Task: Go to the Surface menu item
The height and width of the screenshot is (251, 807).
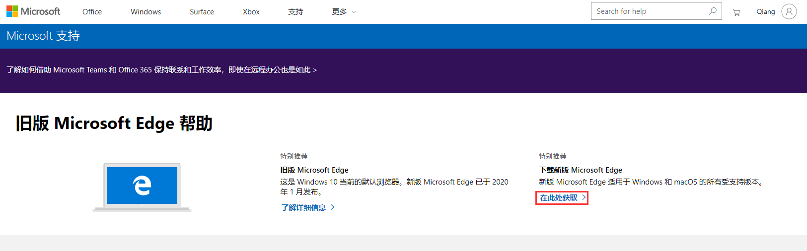Action: tap(202, 12)
